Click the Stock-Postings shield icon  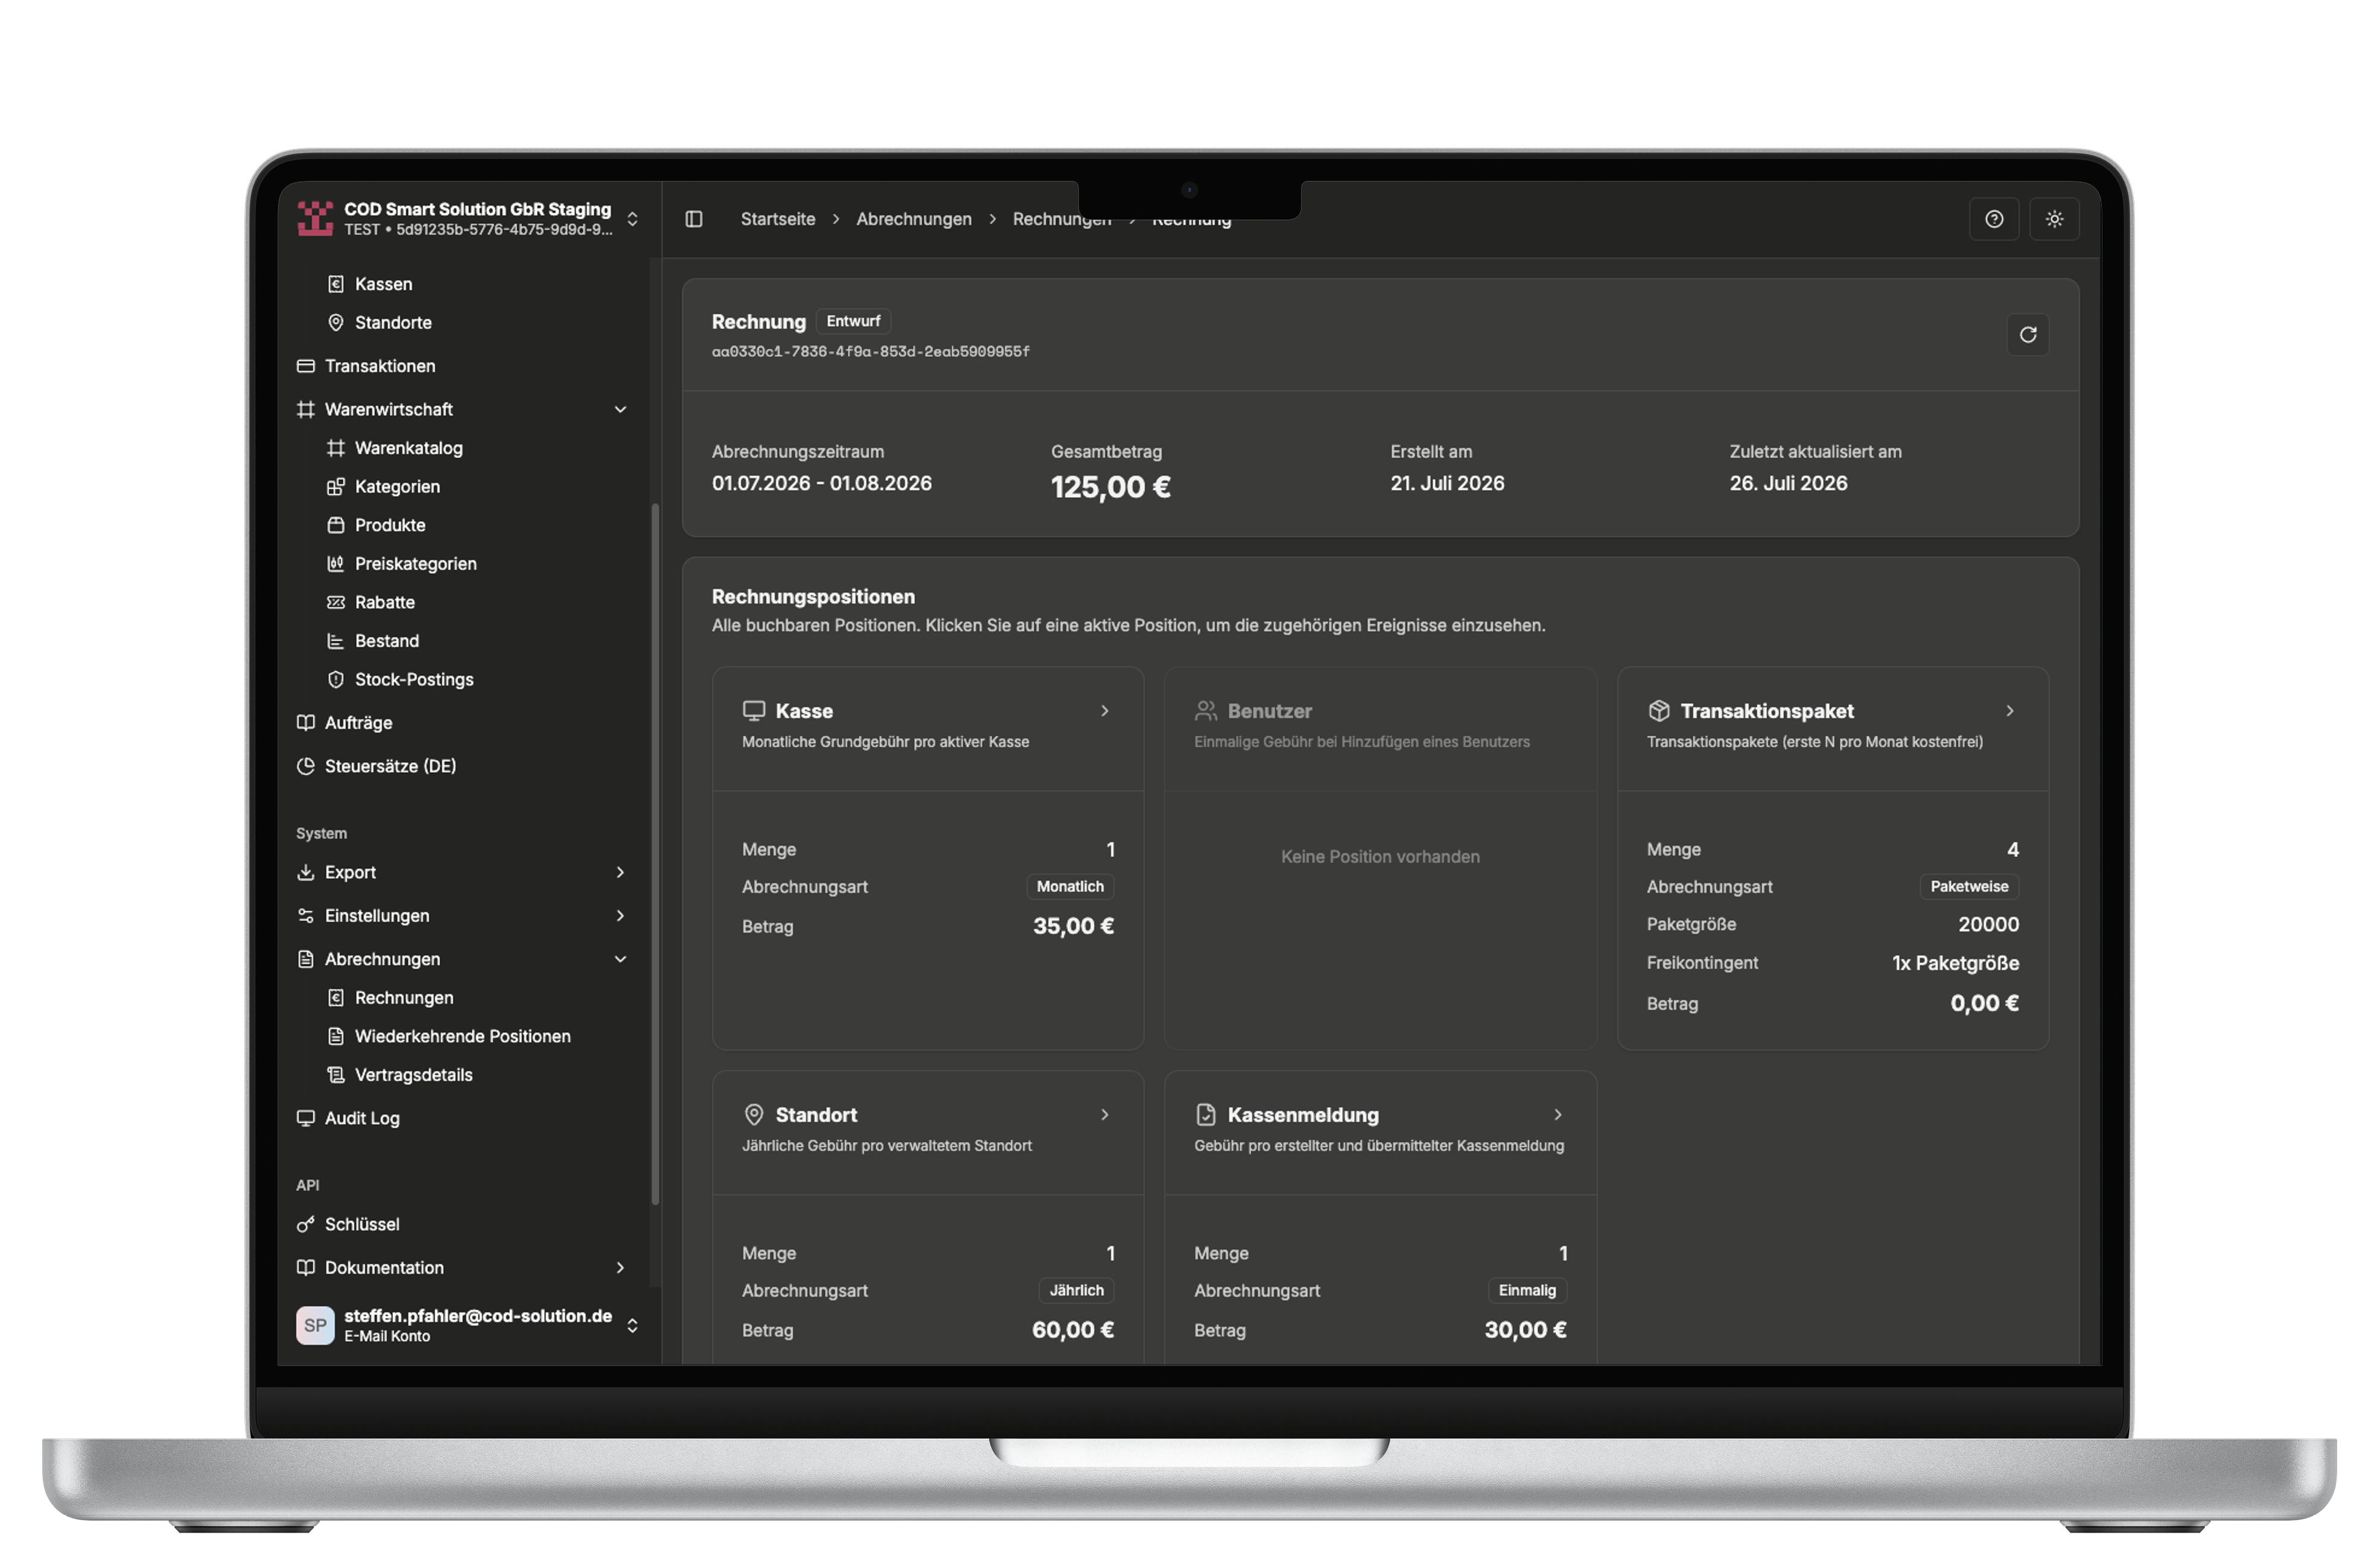[x=336, y=680]
